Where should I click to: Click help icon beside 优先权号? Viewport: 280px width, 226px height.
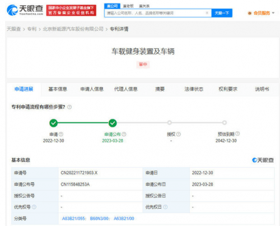click(34, 207)
